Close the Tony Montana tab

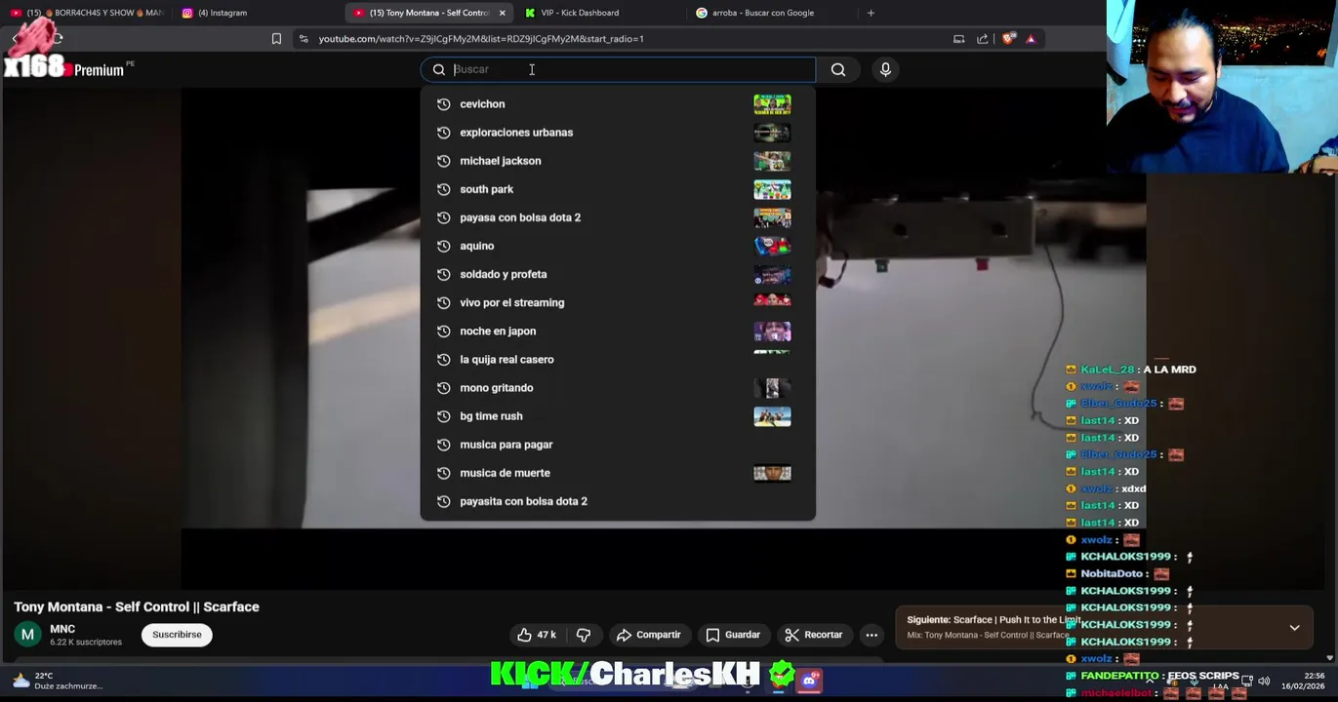tap(502, 13)
